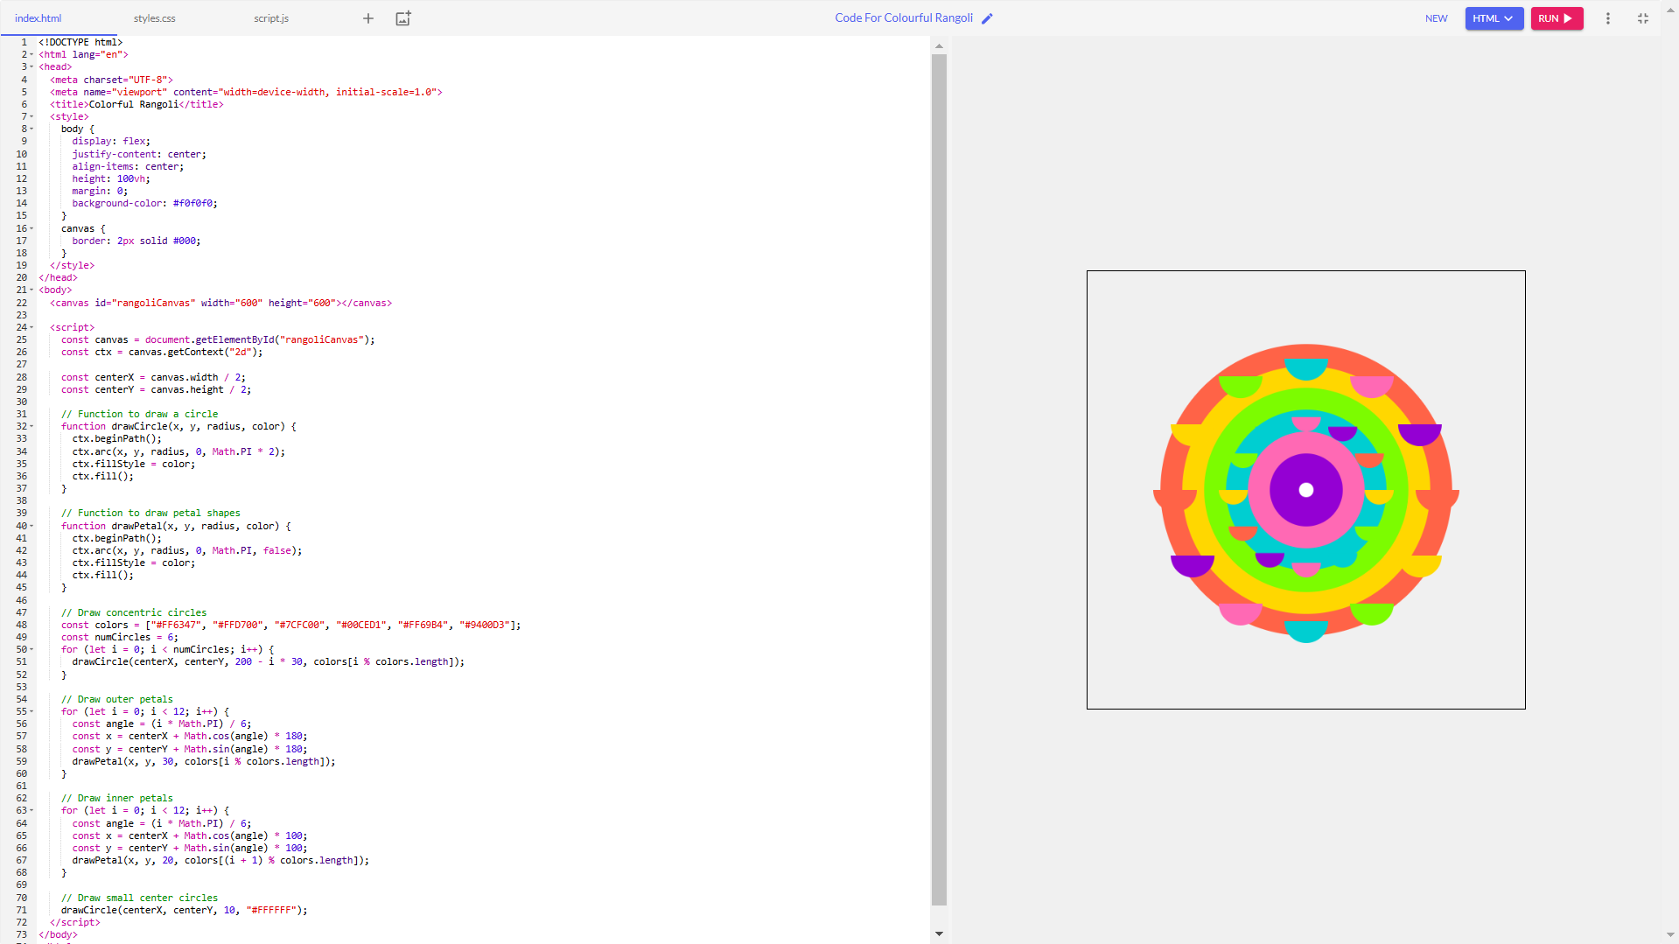Screen dimensions: 1679x944
Task: Click the '// Draw small center circles' comment
Action: coord(140,898)
